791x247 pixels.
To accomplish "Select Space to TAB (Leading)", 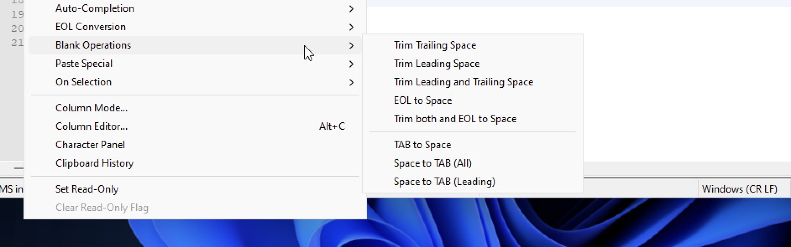I will coord(444,181).
